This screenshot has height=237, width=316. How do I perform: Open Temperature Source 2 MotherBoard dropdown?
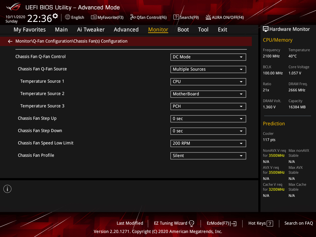pos(208,94)
